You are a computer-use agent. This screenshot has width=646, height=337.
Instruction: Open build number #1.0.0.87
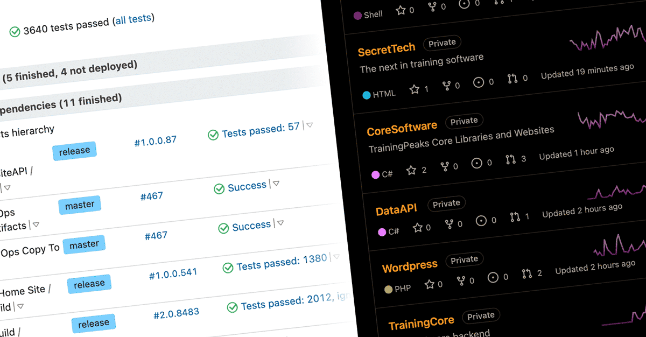point(156,141)
